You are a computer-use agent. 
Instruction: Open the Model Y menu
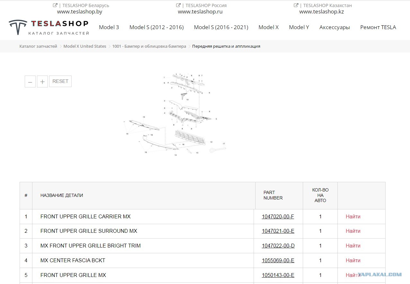click(299, 27)
